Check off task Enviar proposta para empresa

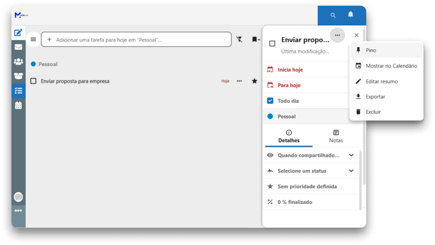click(34, 81)
